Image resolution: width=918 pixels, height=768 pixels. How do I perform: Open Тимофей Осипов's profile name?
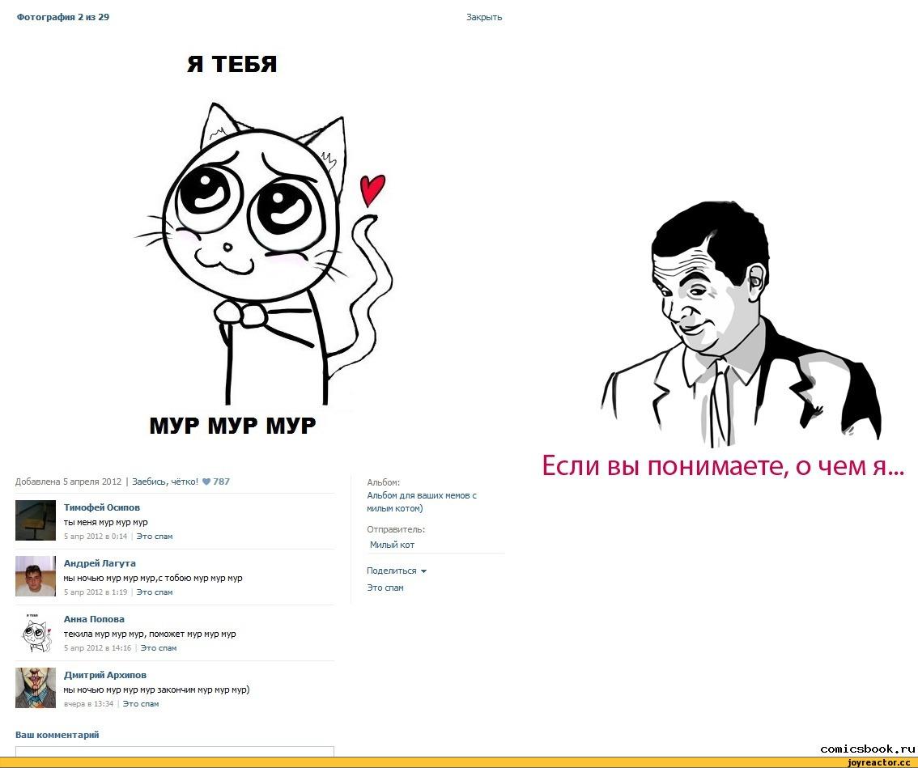[x=102, y=507]
